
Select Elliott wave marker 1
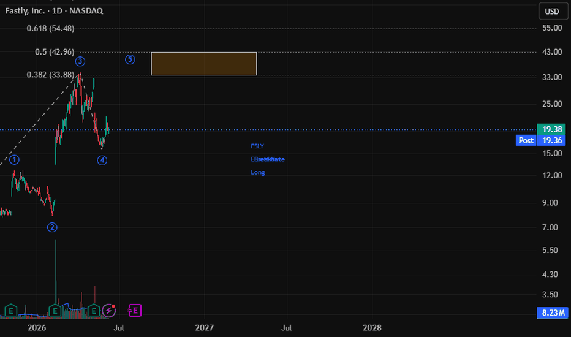(14, 159)
